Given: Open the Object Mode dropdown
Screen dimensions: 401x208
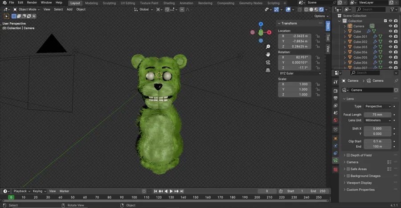Looking at the screenshot, I should (x=27, y=9).
